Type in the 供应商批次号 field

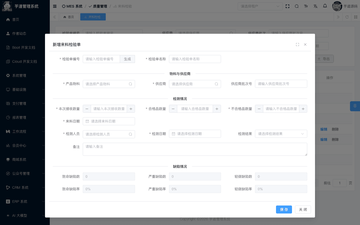pyautogui.click(x=281, y=84)
